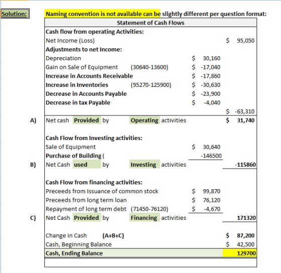Select 'Increase in Accounts Receivable' label
Image resolution: width=281 pixels, height=273 pixels.
pyautogui.click(x=89, y=76)
